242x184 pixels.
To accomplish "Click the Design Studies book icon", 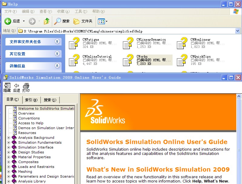I will pyautogui.click(x=14, y=152).
